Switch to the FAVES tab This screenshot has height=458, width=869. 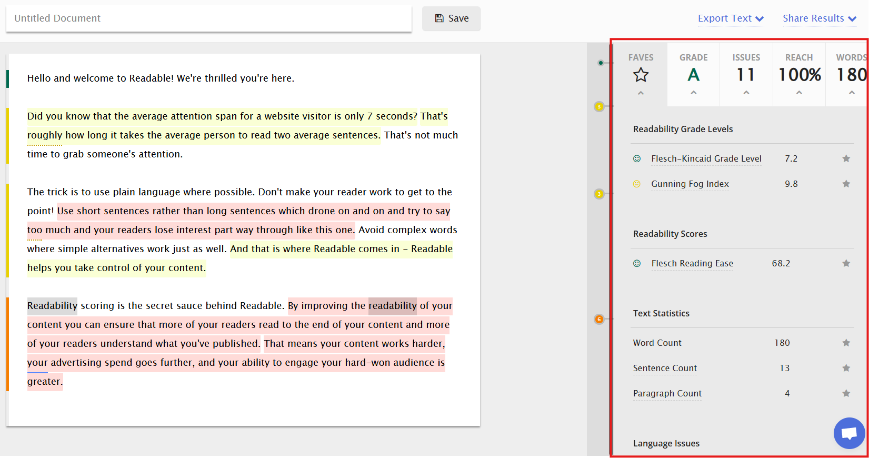(641, 74)
